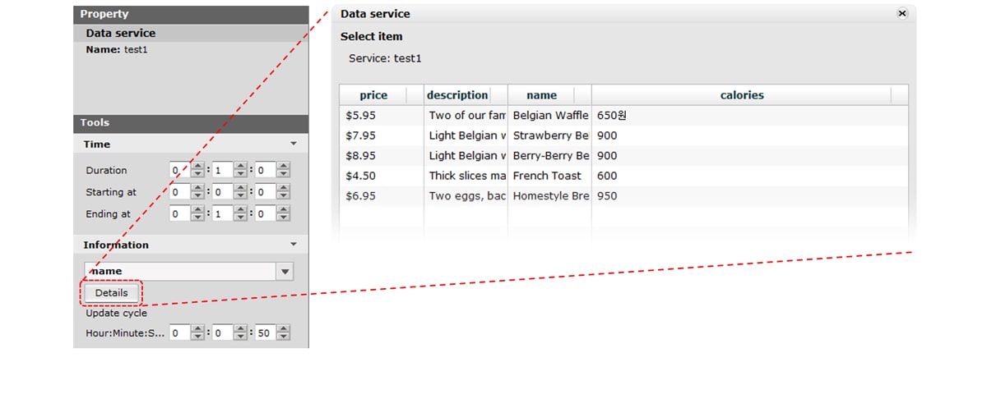Image resolution: width=987 pixels, height=394 pixels.
Task: Collapse the Time section arrow
Action: pyautogui.click(x=294, y=144)
